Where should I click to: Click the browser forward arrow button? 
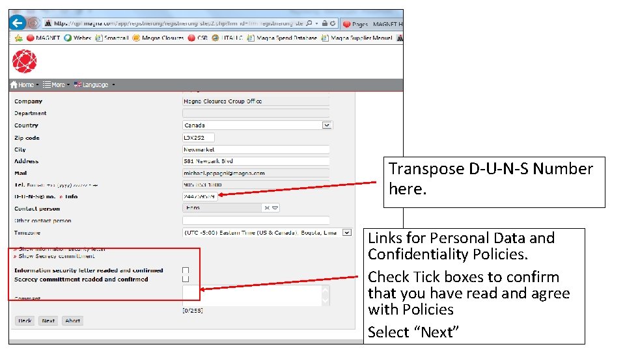[x=34, y=23]
